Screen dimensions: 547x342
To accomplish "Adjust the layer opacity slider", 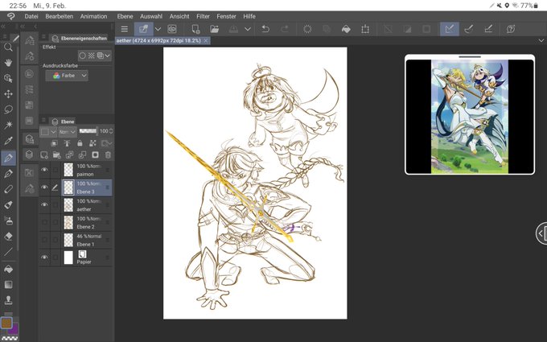I will (x=88, y=131).
